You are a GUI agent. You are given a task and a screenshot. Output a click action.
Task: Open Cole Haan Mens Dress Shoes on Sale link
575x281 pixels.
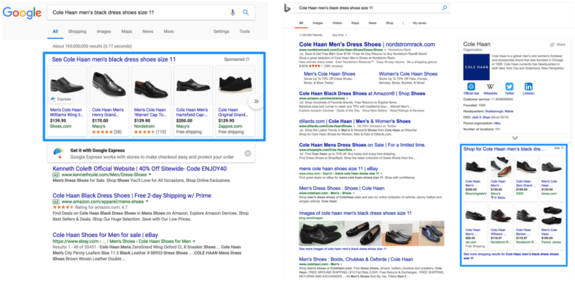tap(362, 145)
